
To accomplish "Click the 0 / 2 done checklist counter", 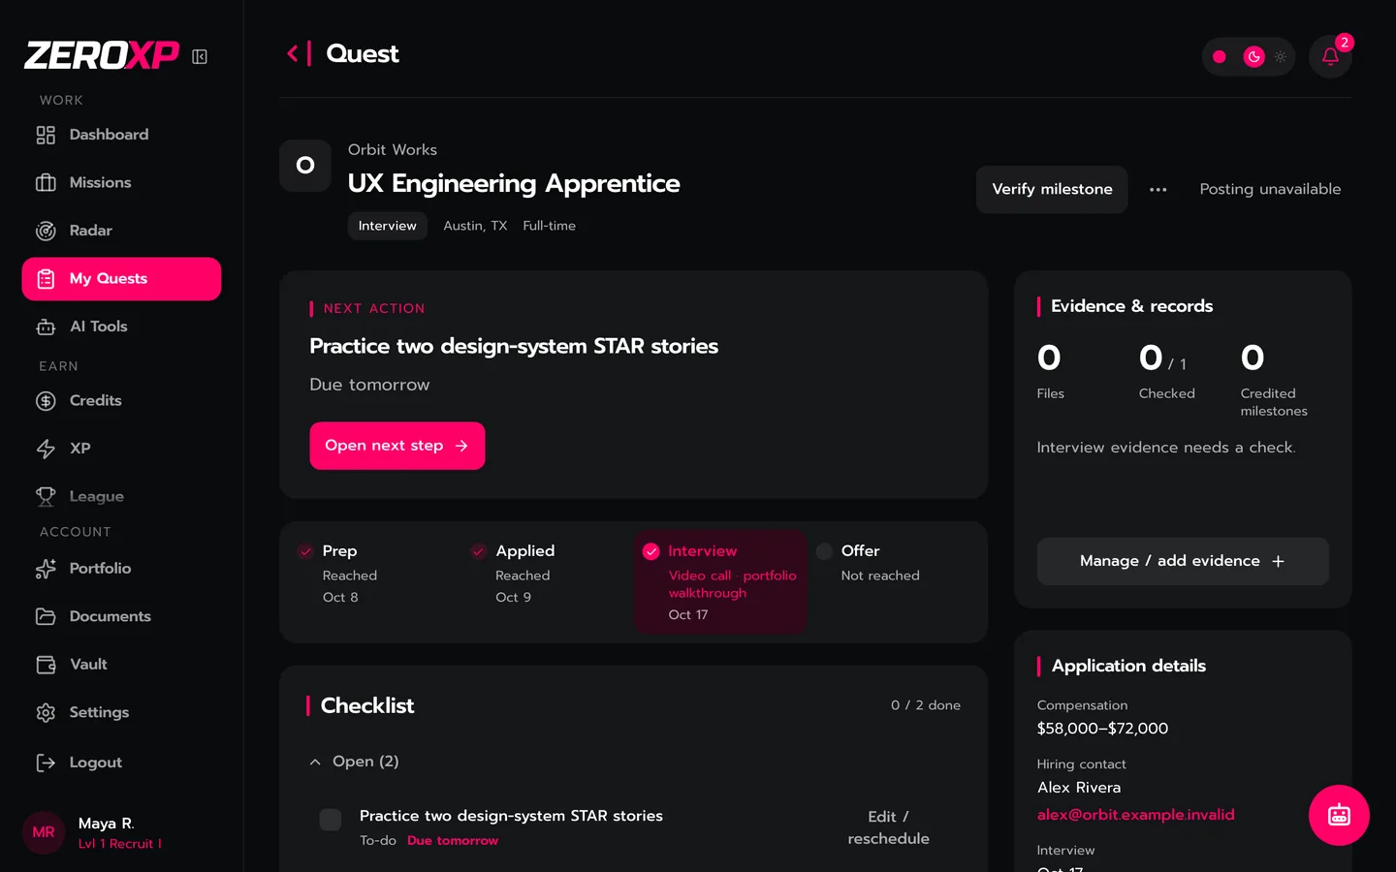I will point(926,705).
